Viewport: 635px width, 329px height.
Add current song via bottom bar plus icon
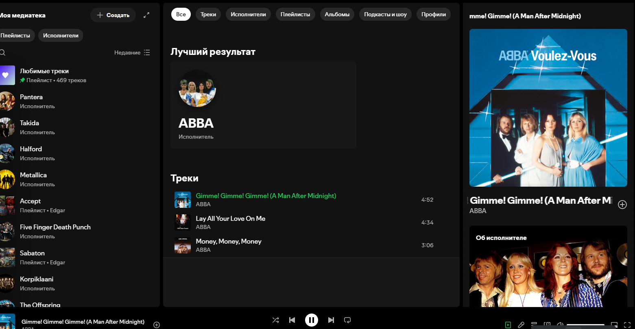point(157,325)
